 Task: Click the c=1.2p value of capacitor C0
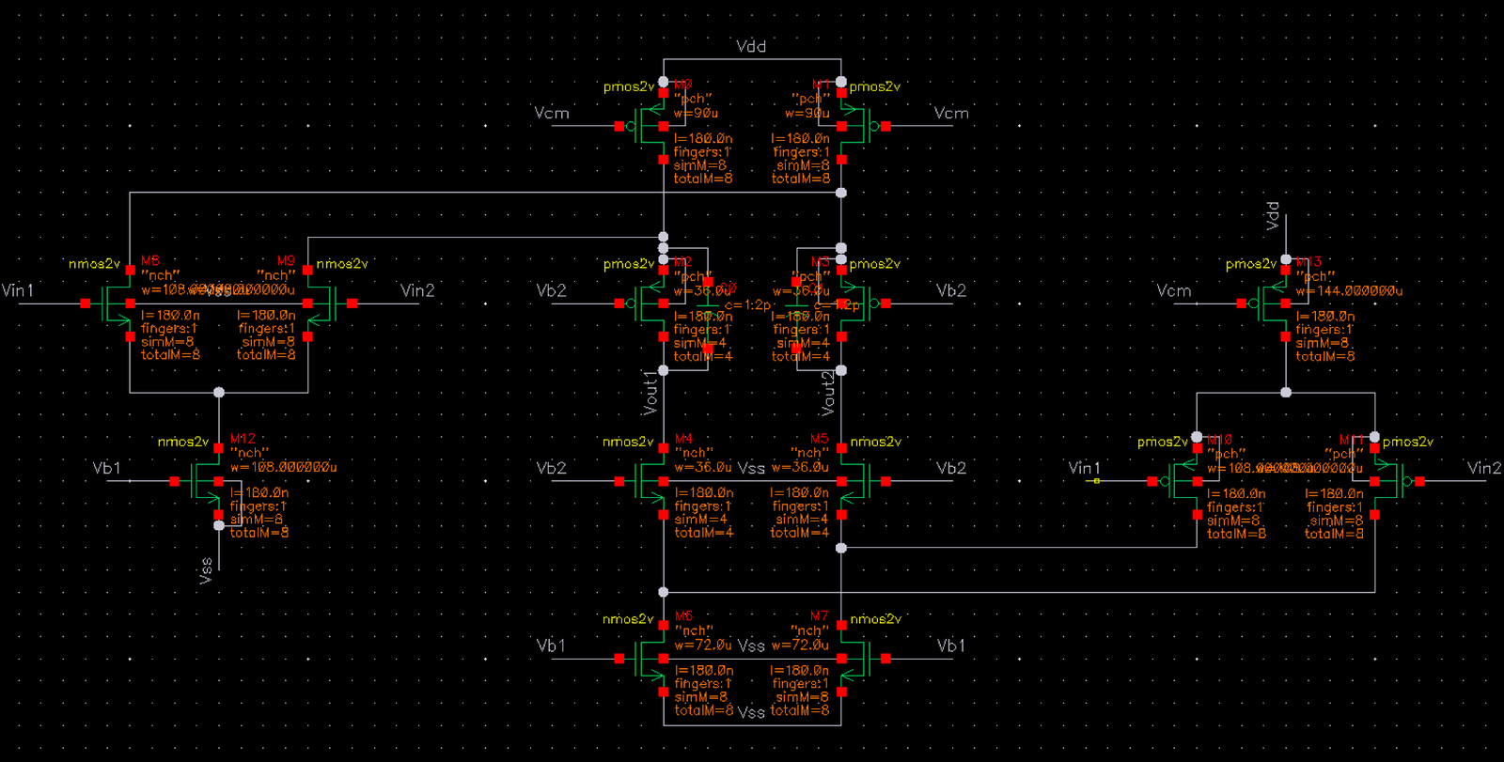point(748,305)
